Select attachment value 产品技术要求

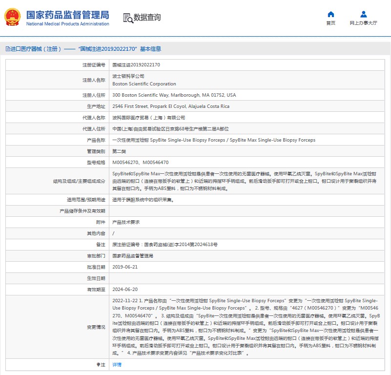[126, 222]
